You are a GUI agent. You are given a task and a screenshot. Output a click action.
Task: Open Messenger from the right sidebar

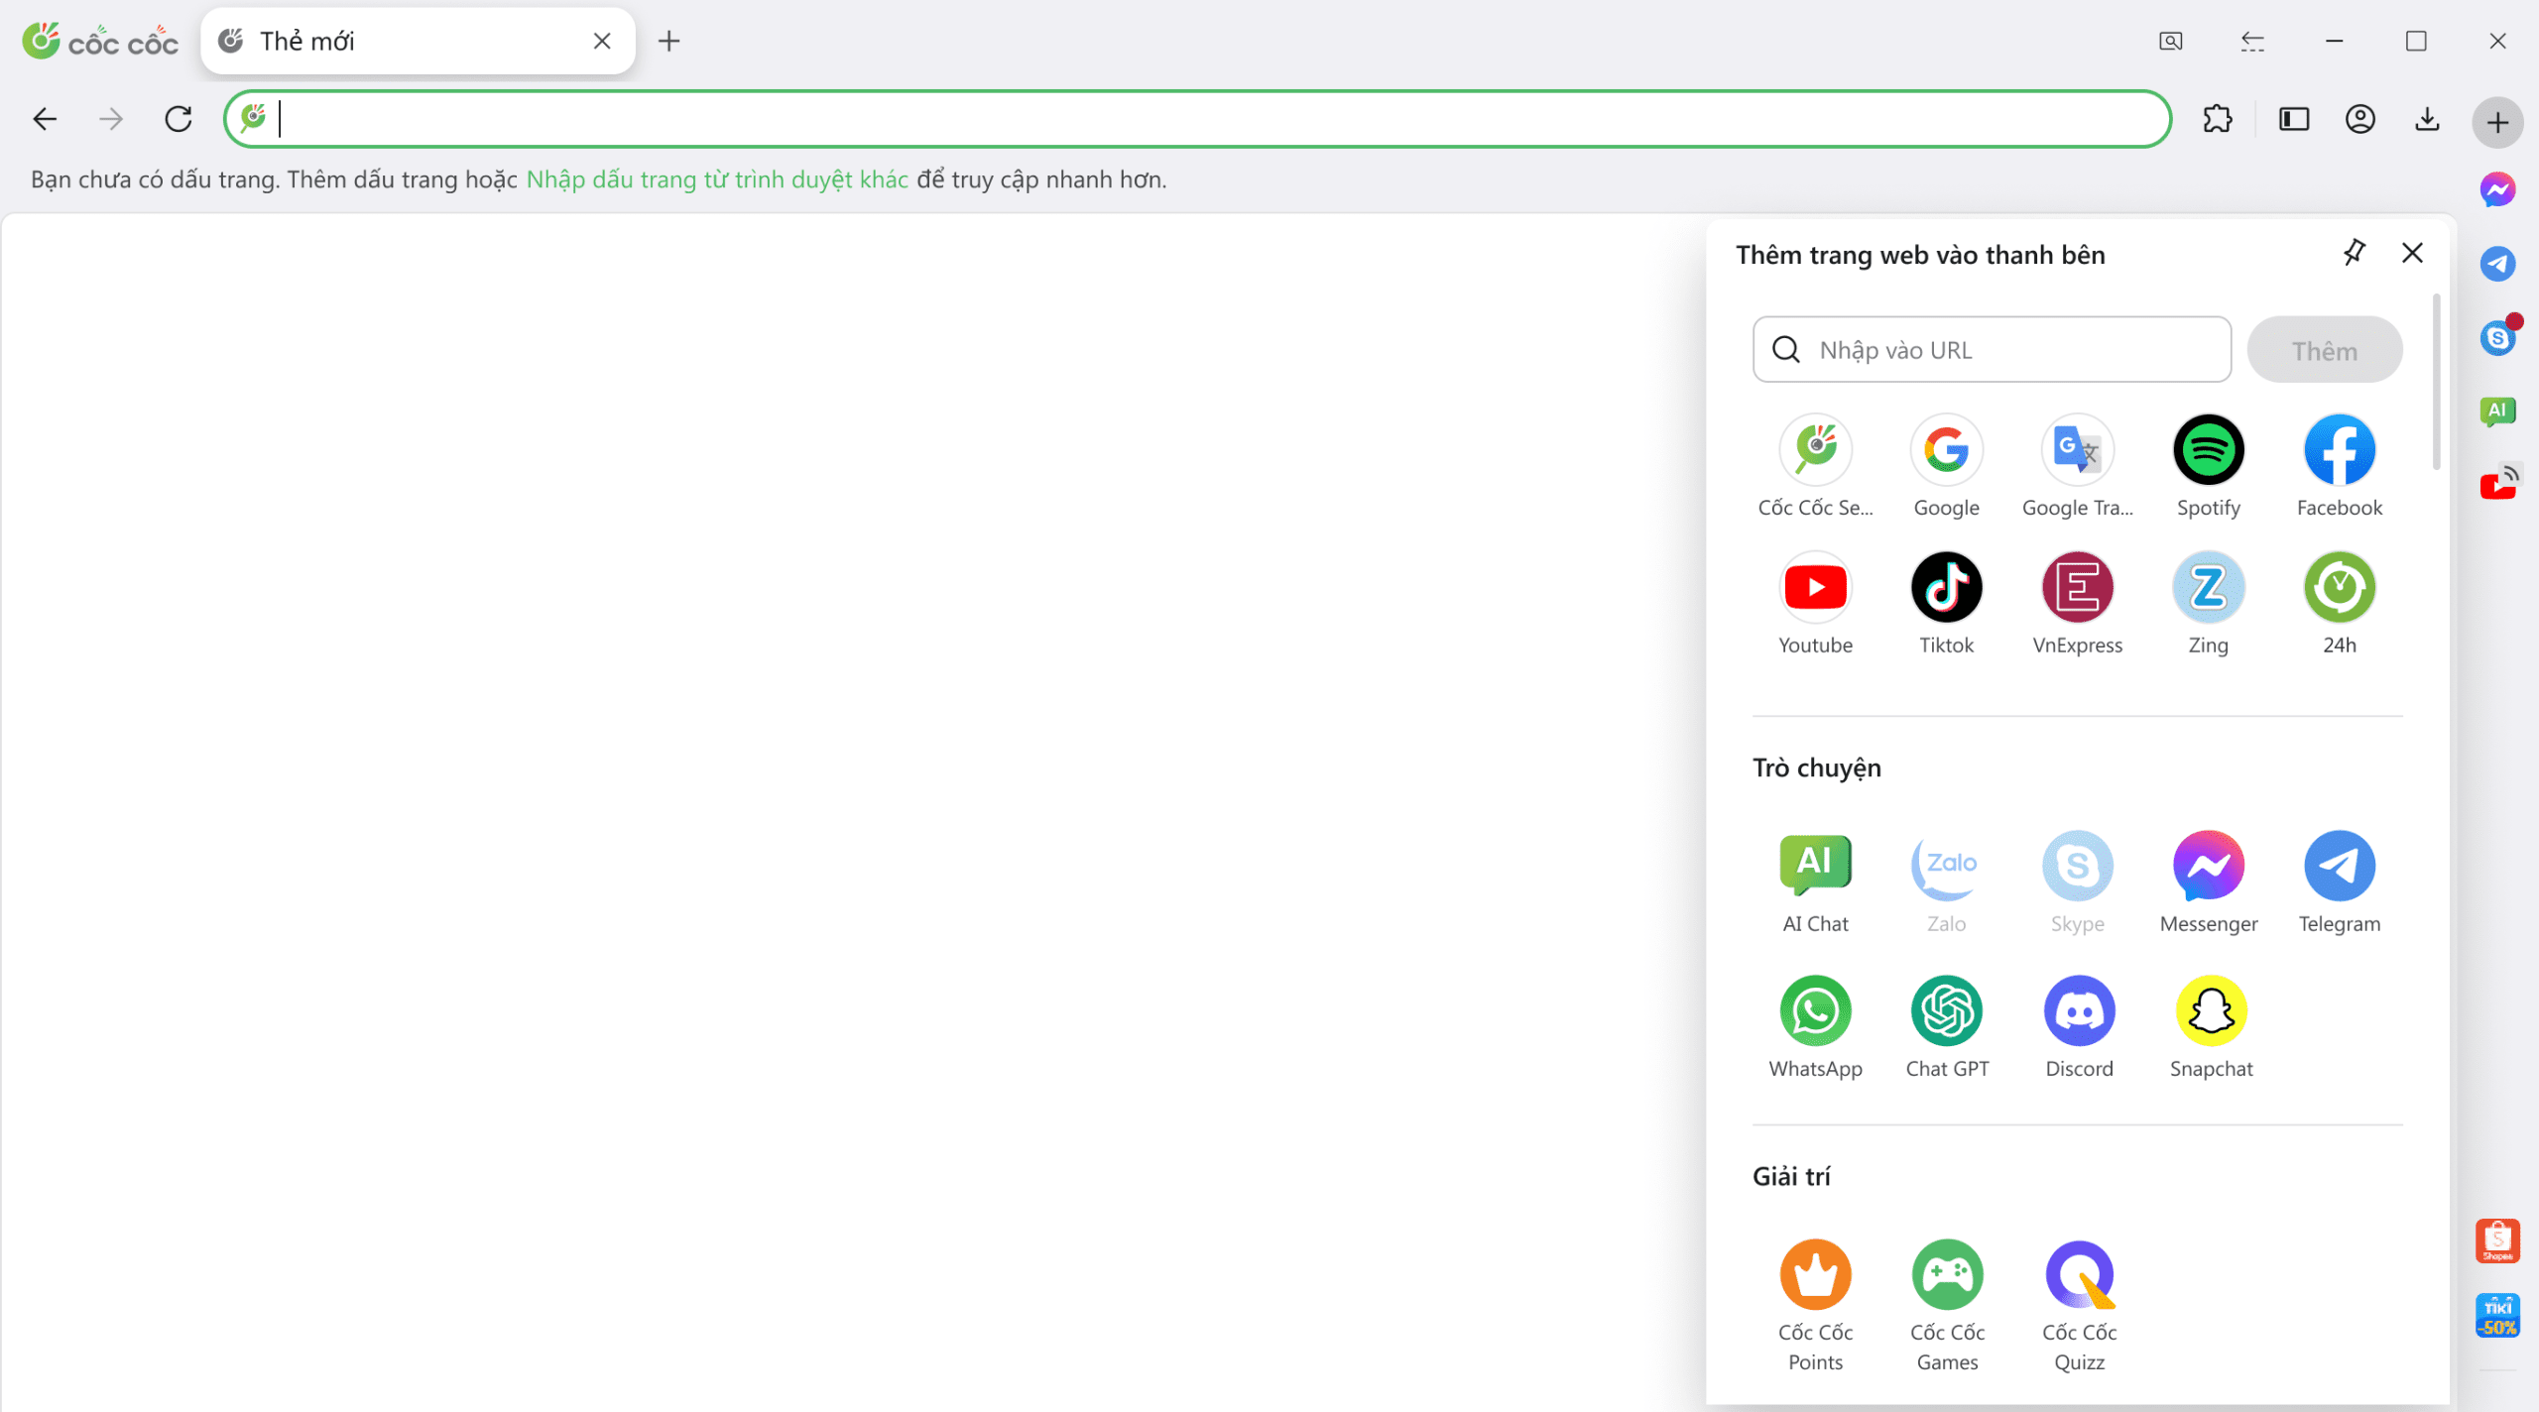pyautogui.click(x=2497, y=189)
